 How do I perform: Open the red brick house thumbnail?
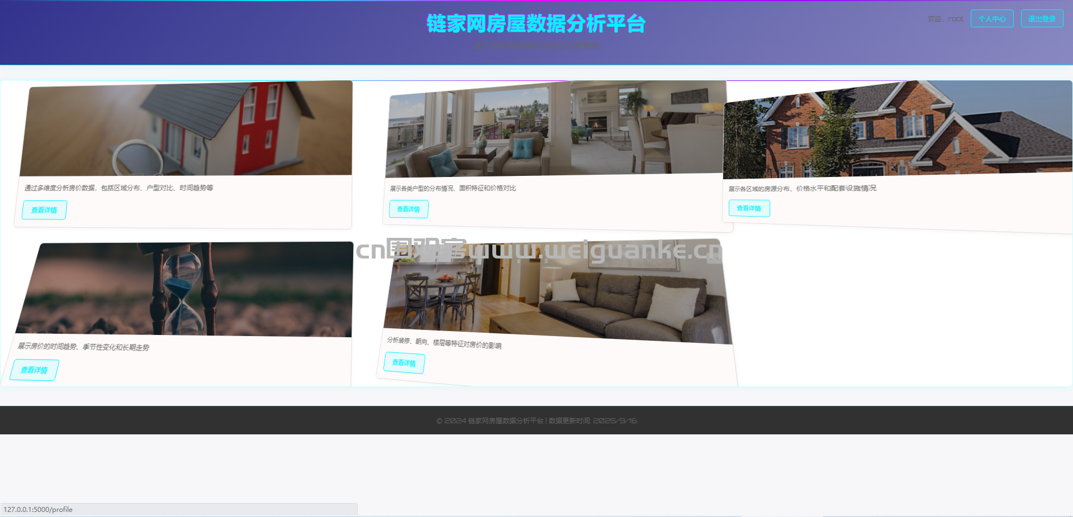coord(898,130)
